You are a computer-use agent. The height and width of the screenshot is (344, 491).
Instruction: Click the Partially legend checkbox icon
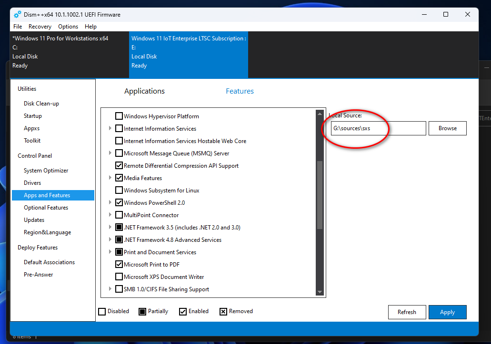142,312
